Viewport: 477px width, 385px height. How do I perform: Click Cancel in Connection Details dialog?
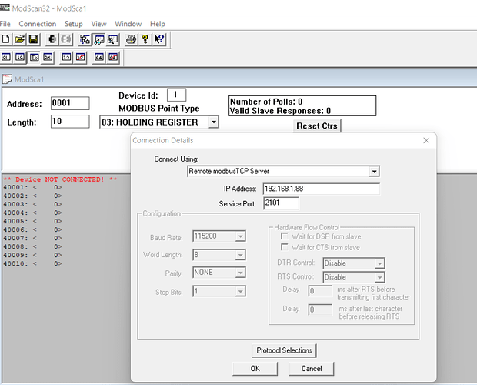[312, 369]
